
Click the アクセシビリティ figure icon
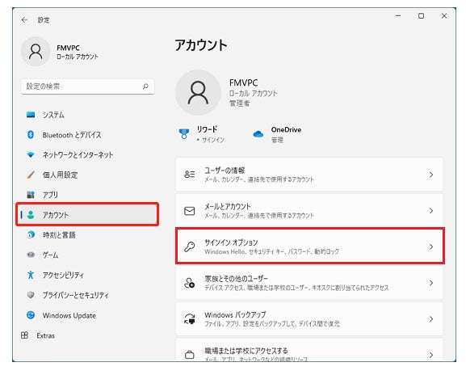[31, 275]
